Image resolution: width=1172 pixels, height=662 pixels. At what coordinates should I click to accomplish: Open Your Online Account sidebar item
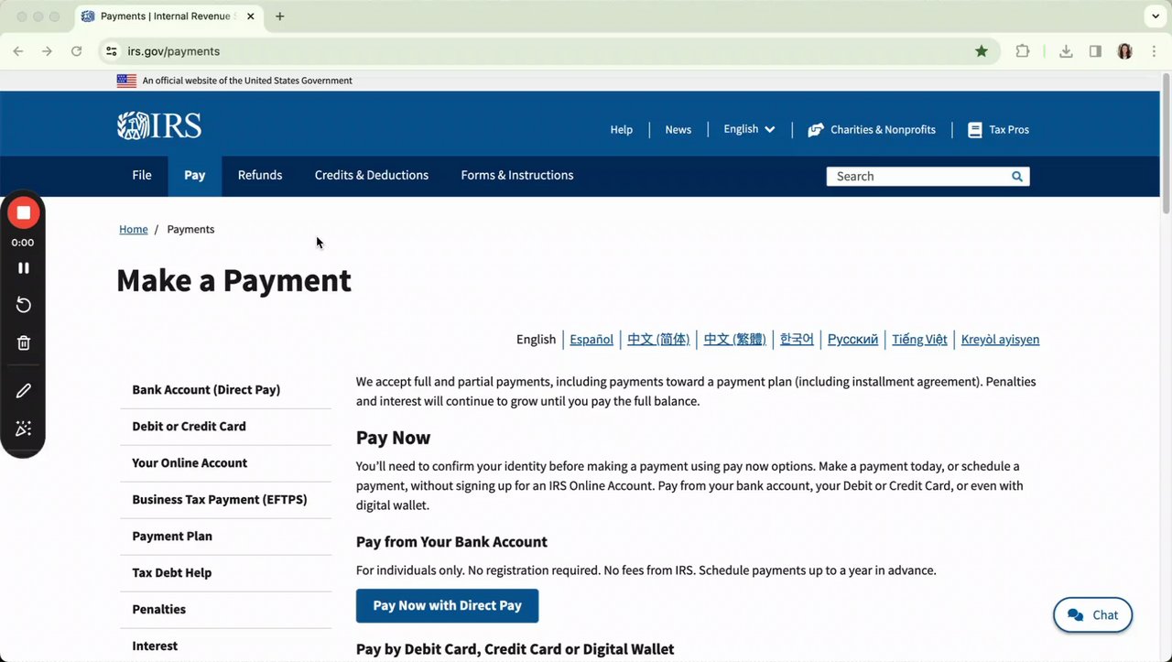pyautogui.click(x=225, y=463)
